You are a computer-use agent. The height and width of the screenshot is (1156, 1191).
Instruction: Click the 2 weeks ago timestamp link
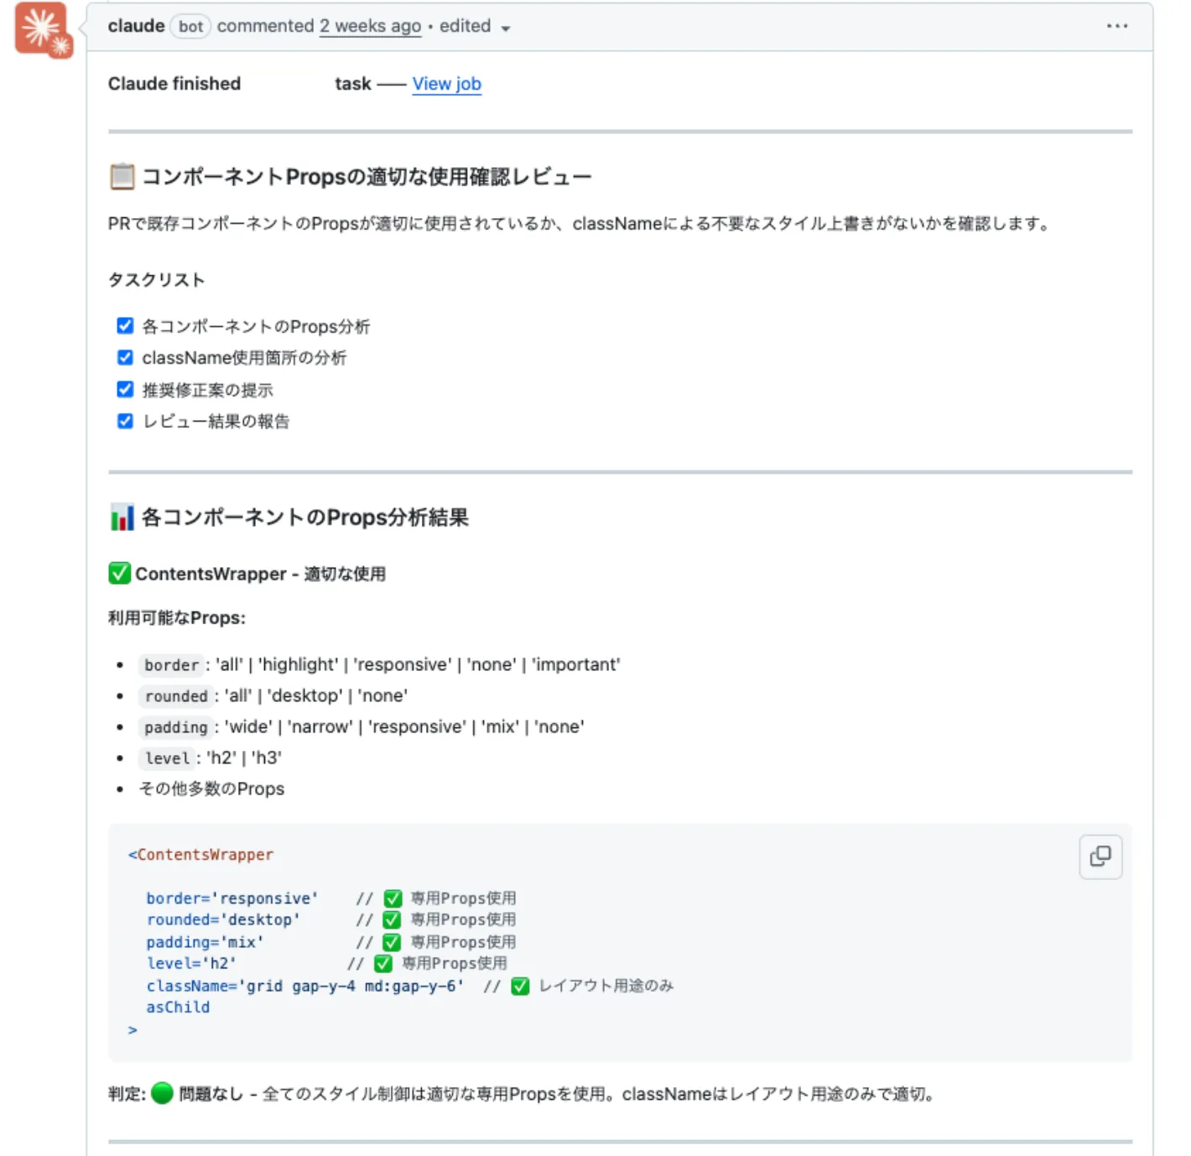[x=370, y=26]
